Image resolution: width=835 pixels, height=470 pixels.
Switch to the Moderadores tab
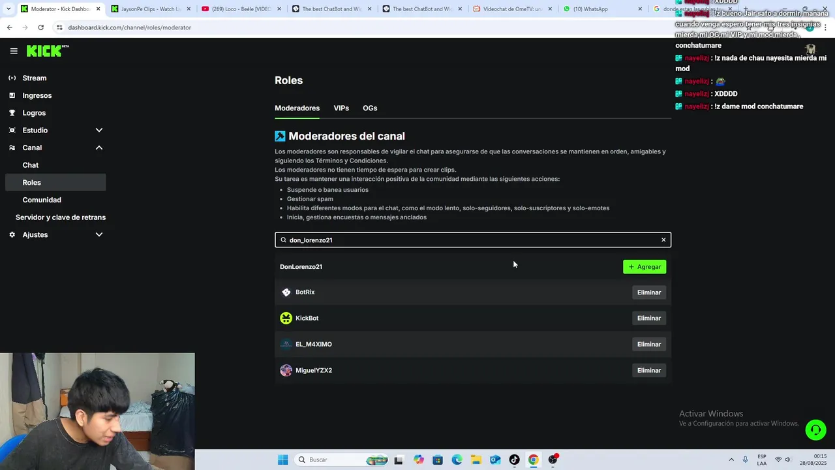coord(297,108)
